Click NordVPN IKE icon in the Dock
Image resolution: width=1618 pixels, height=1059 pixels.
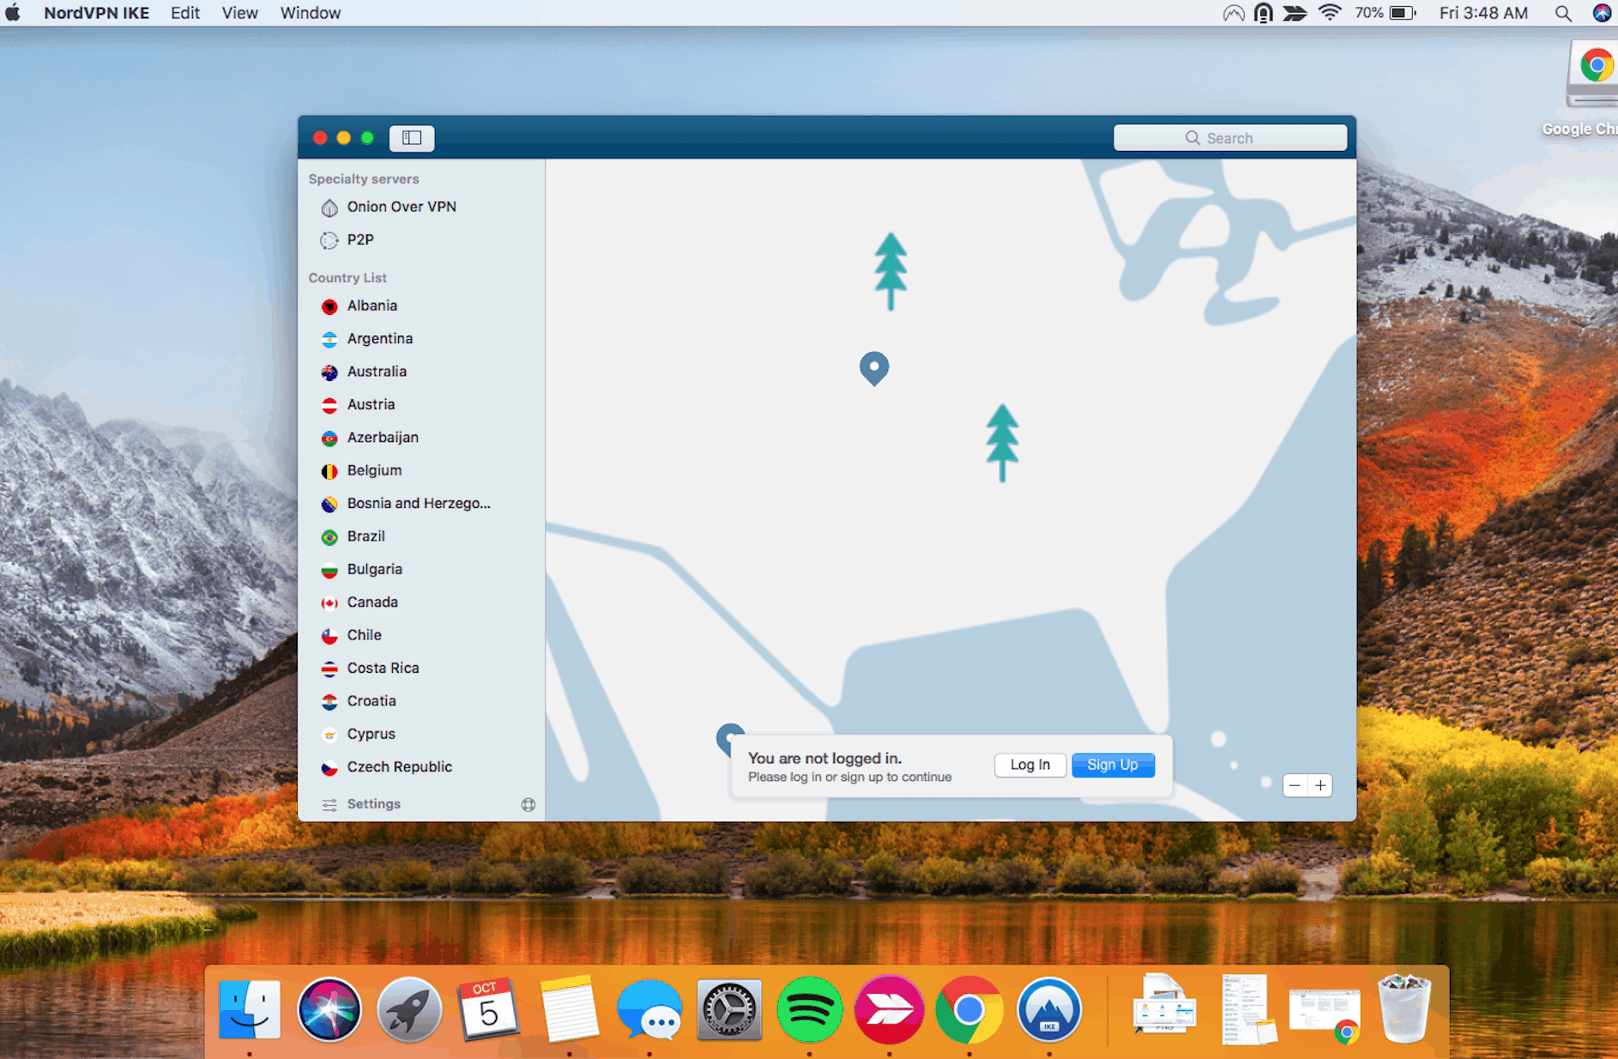[1049, 1009]
